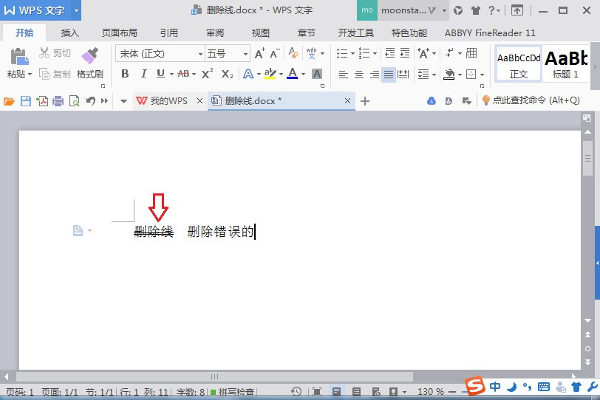
Task: Click the print icon
Action: point(58,101)
